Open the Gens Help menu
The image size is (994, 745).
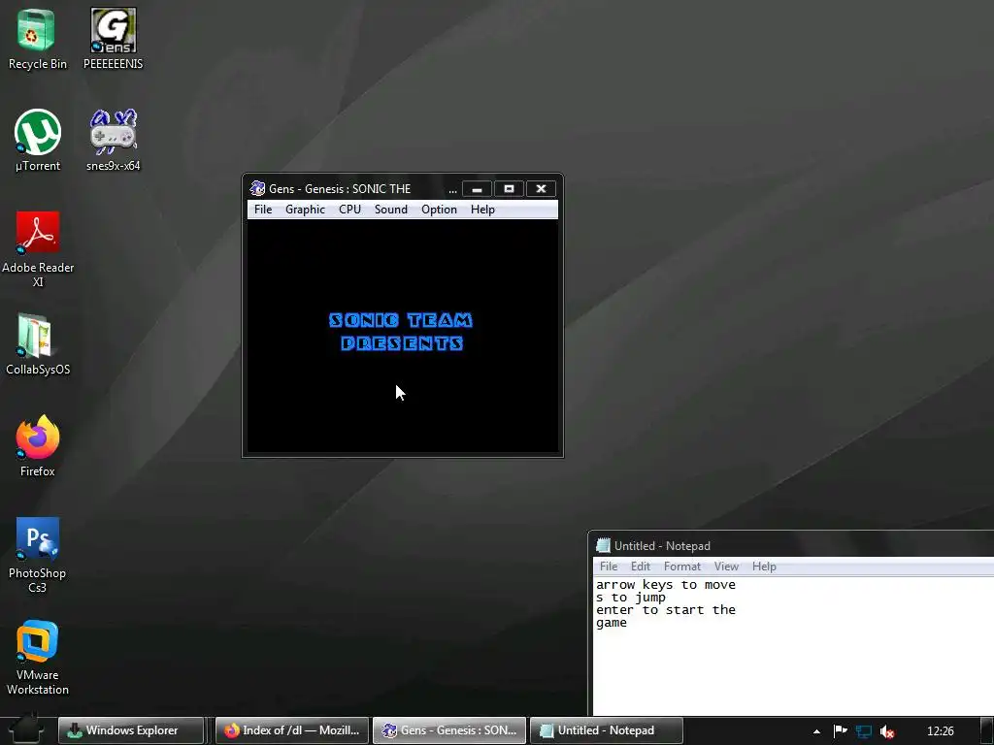click(x=483, y=210)
